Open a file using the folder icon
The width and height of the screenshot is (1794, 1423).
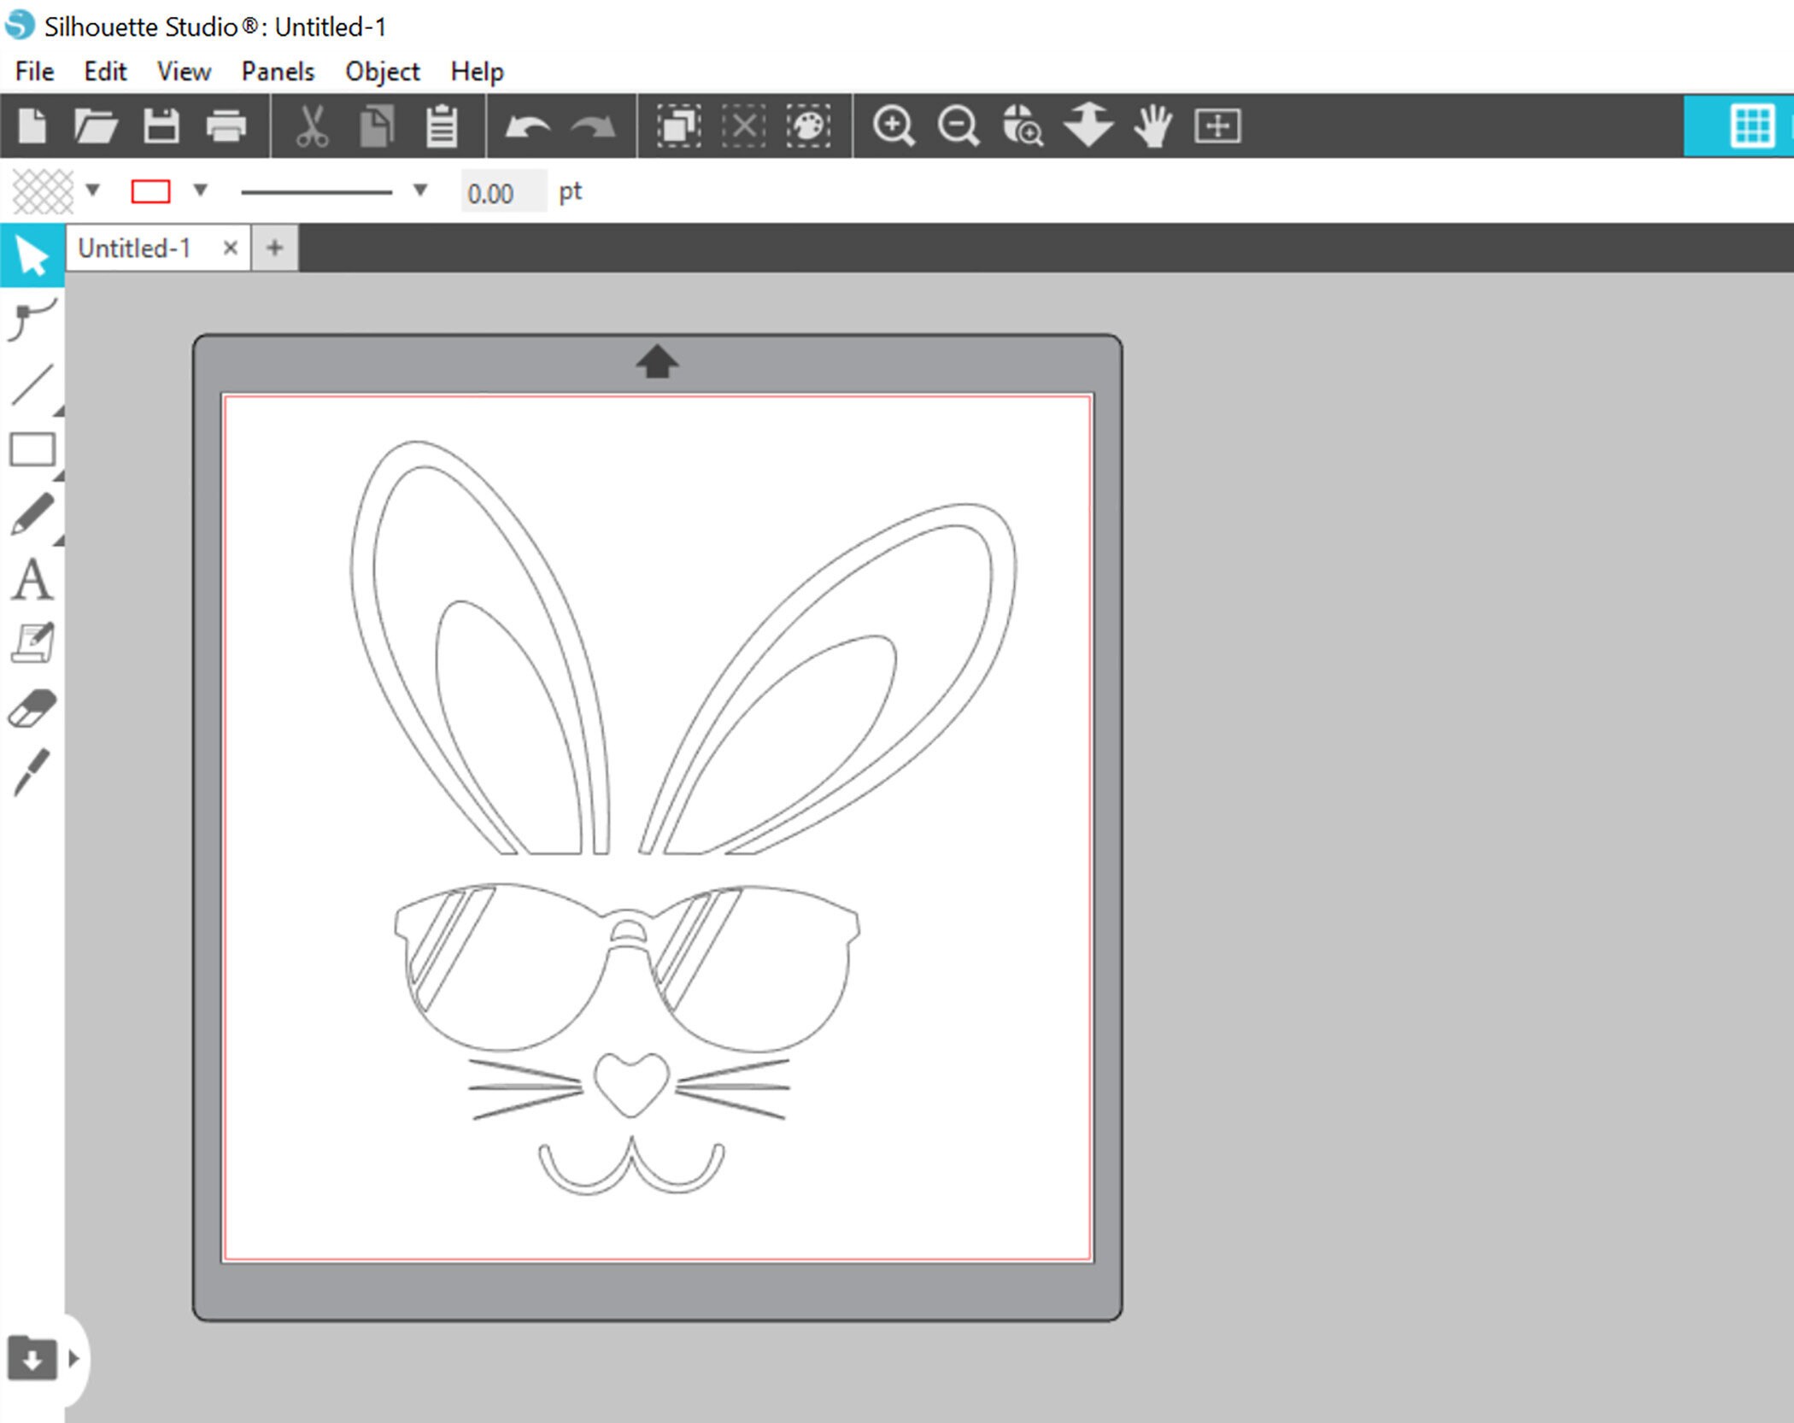pos(96,126)
